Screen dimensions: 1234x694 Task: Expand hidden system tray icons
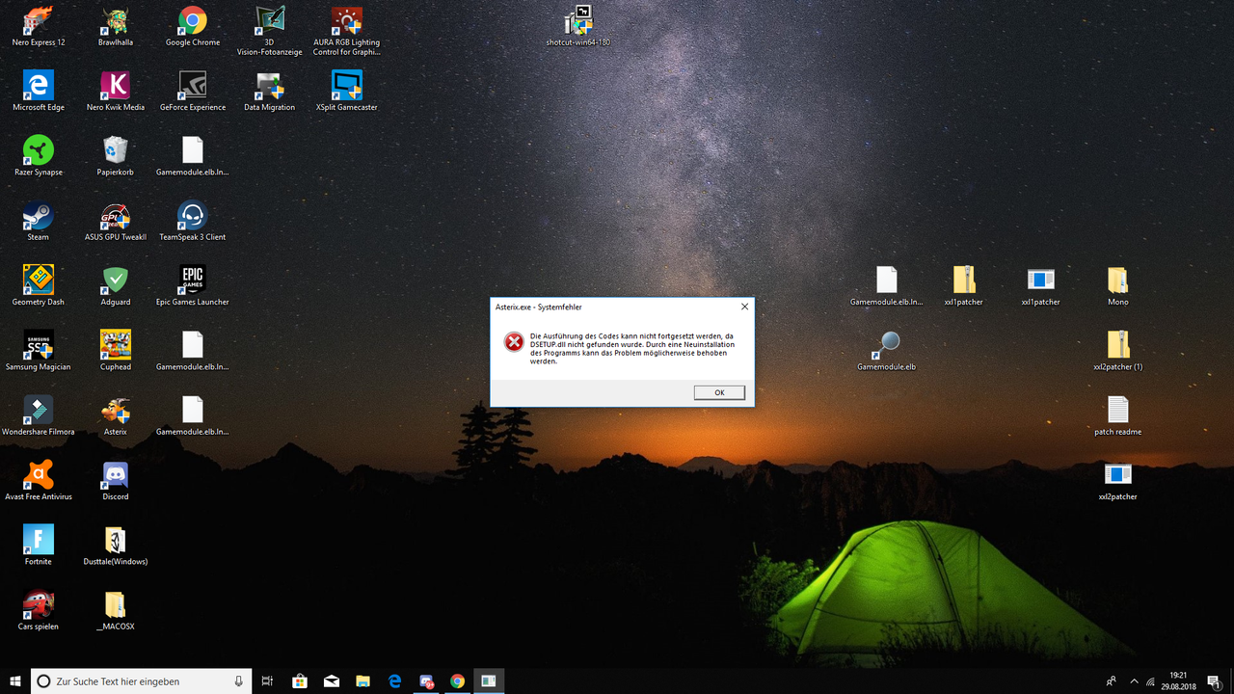point(1134,681)
